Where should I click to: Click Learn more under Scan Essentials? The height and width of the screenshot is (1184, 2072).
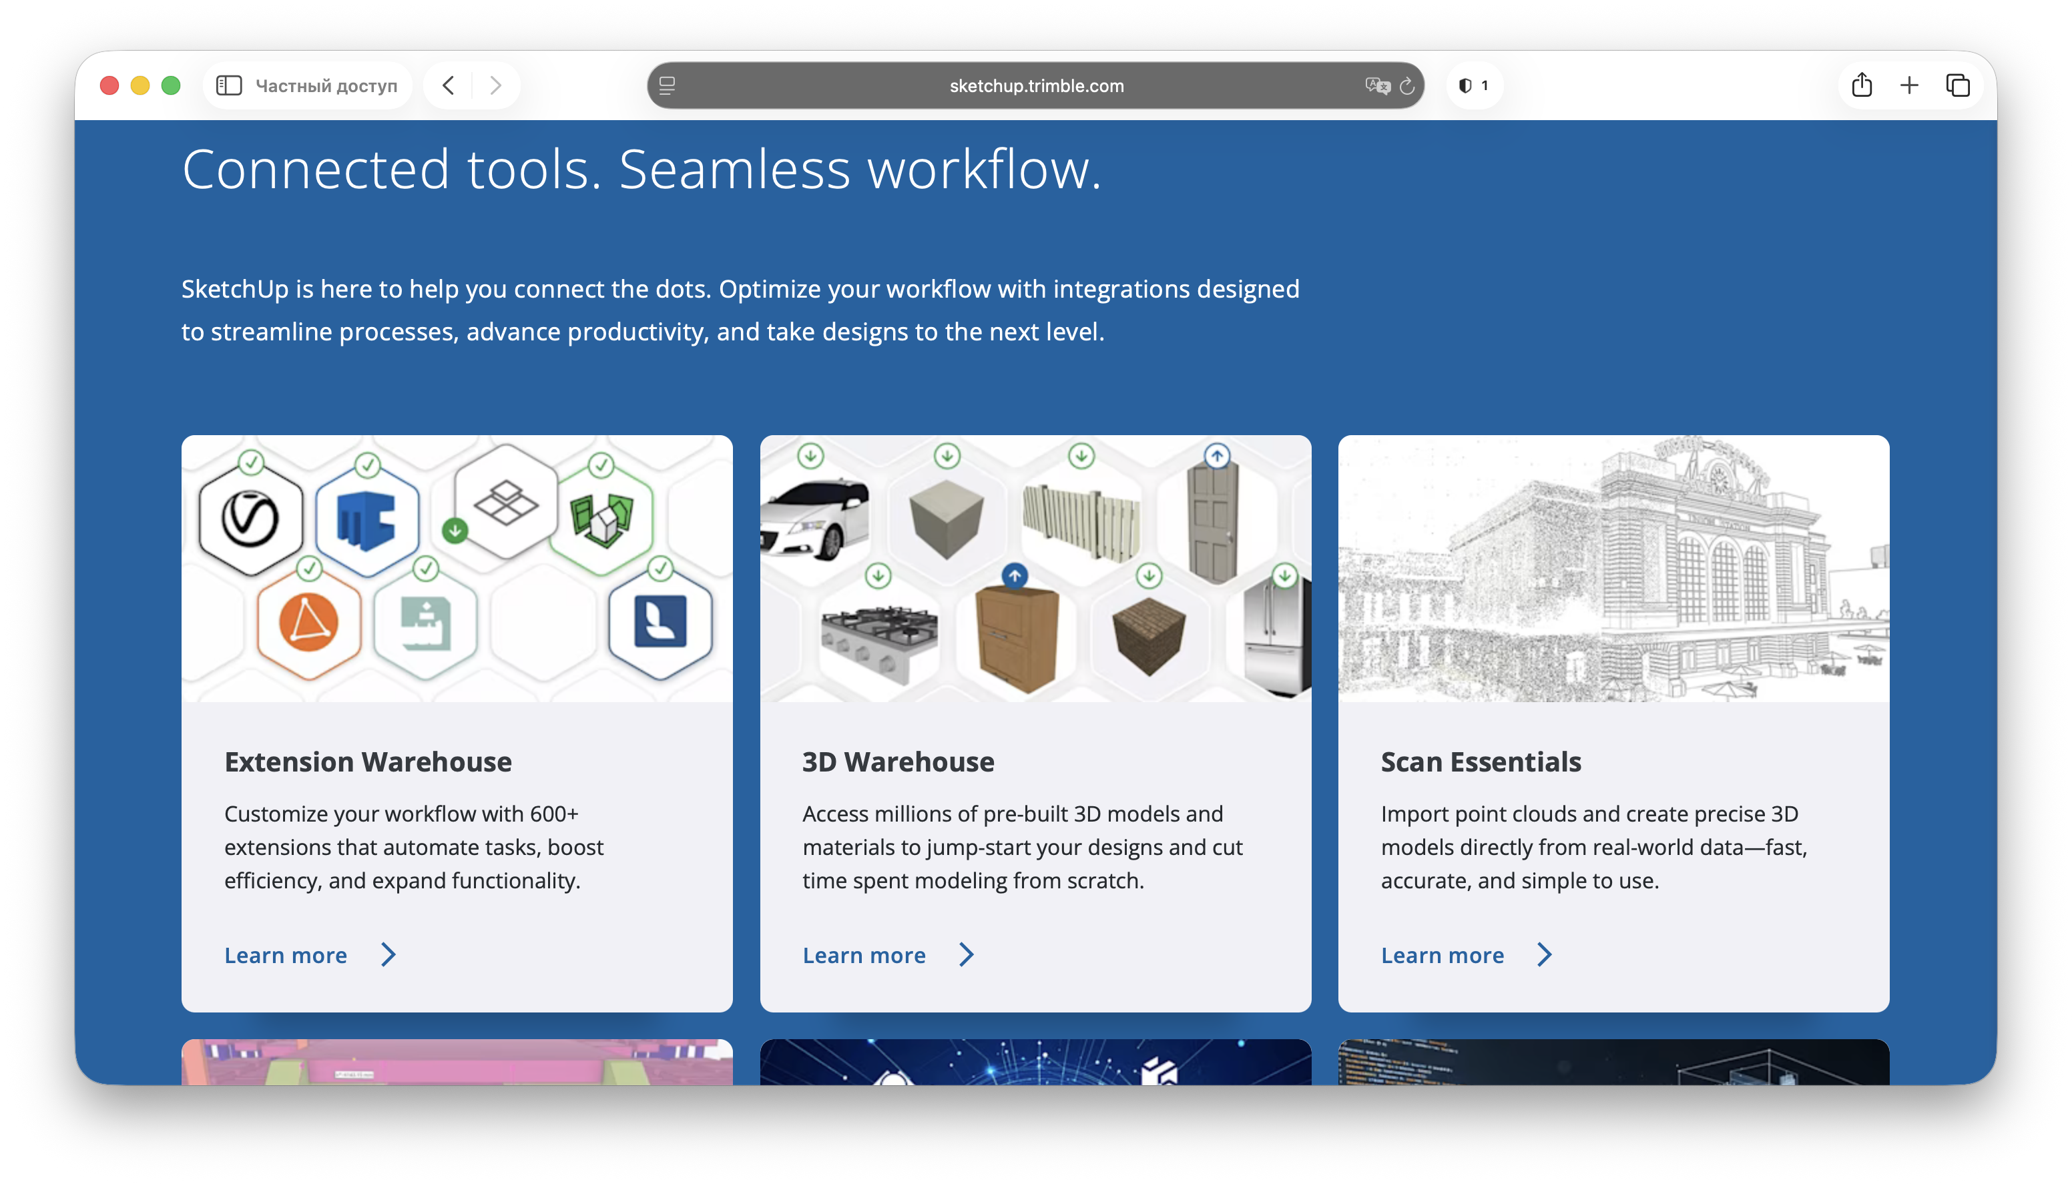pos(1442,954)
